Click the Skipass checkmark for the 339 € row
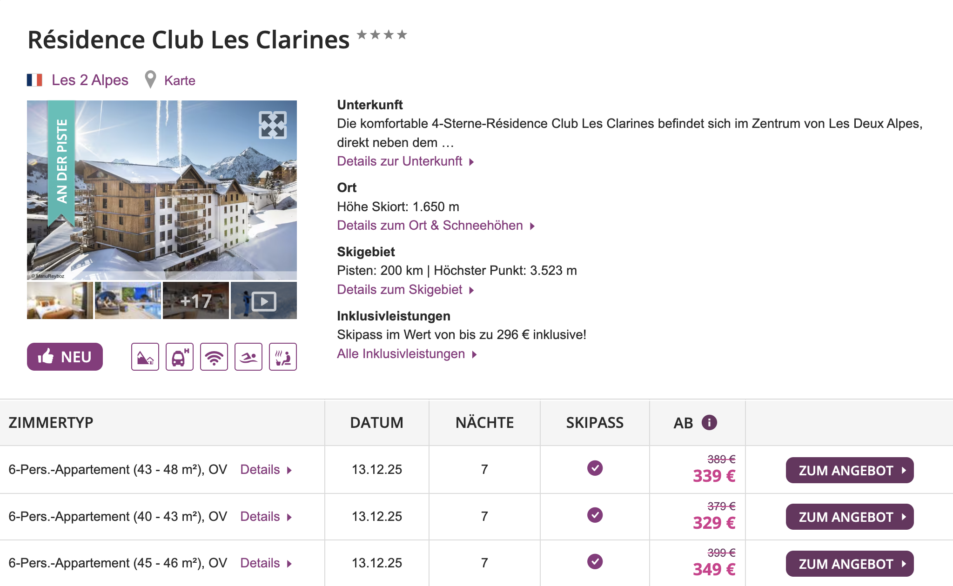Screen dimensions: 953x586 [x=595, y=468]
